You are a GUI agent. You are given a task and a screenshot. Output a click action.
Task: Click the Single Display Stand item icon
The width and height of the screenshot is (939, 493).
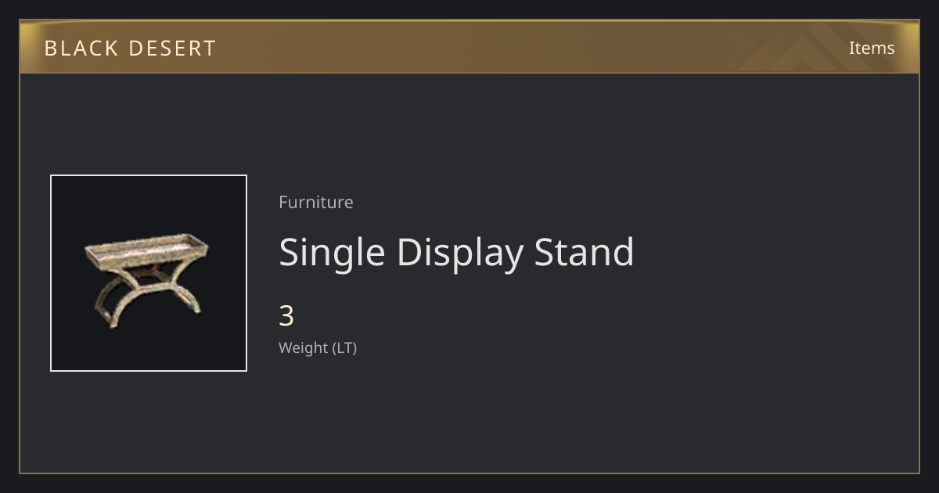tap(149, 273)
